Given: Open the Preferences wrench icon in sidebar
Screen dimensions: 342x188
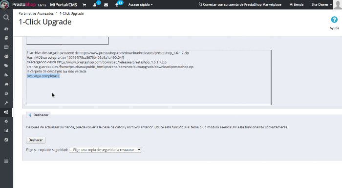Looking at the screenshot, I should click(6, 103).
